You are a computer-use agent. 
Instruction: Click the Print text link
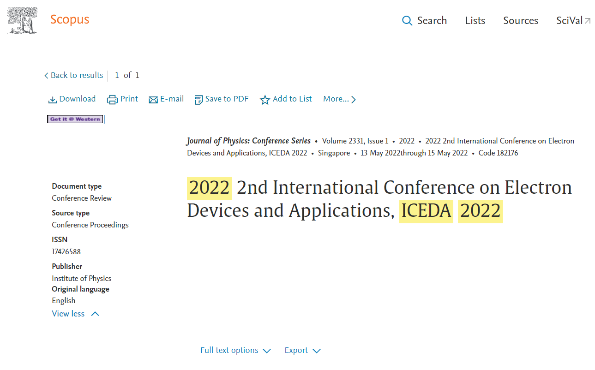129,99
